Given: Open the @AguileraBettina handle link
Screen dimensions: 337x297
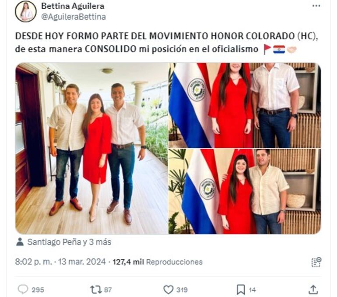Looking at the screenshot, I should (x=73, y=17).
